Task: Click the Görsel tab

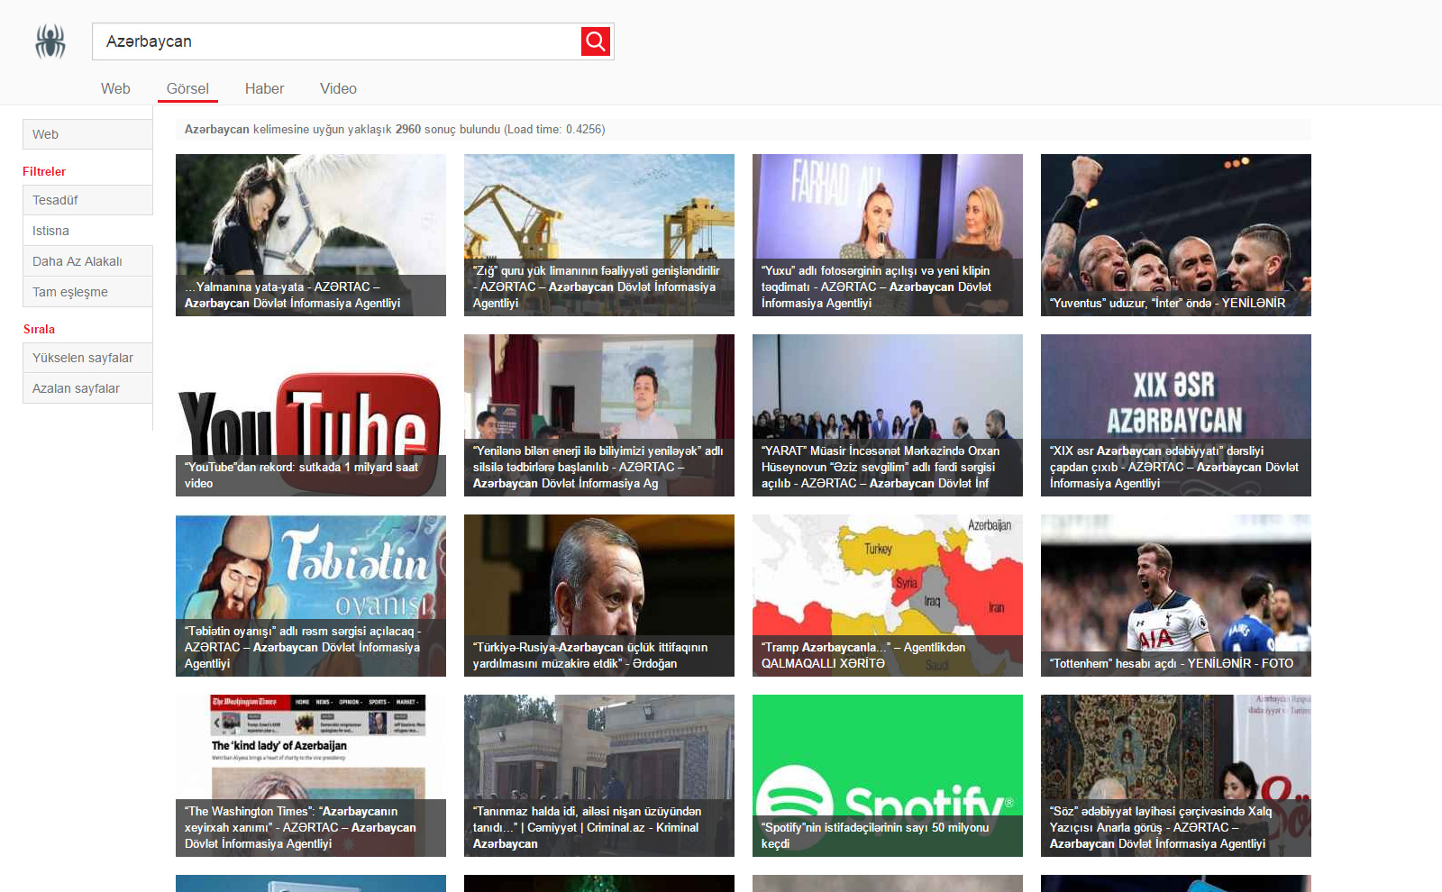Action: click(x=187, y=88)
